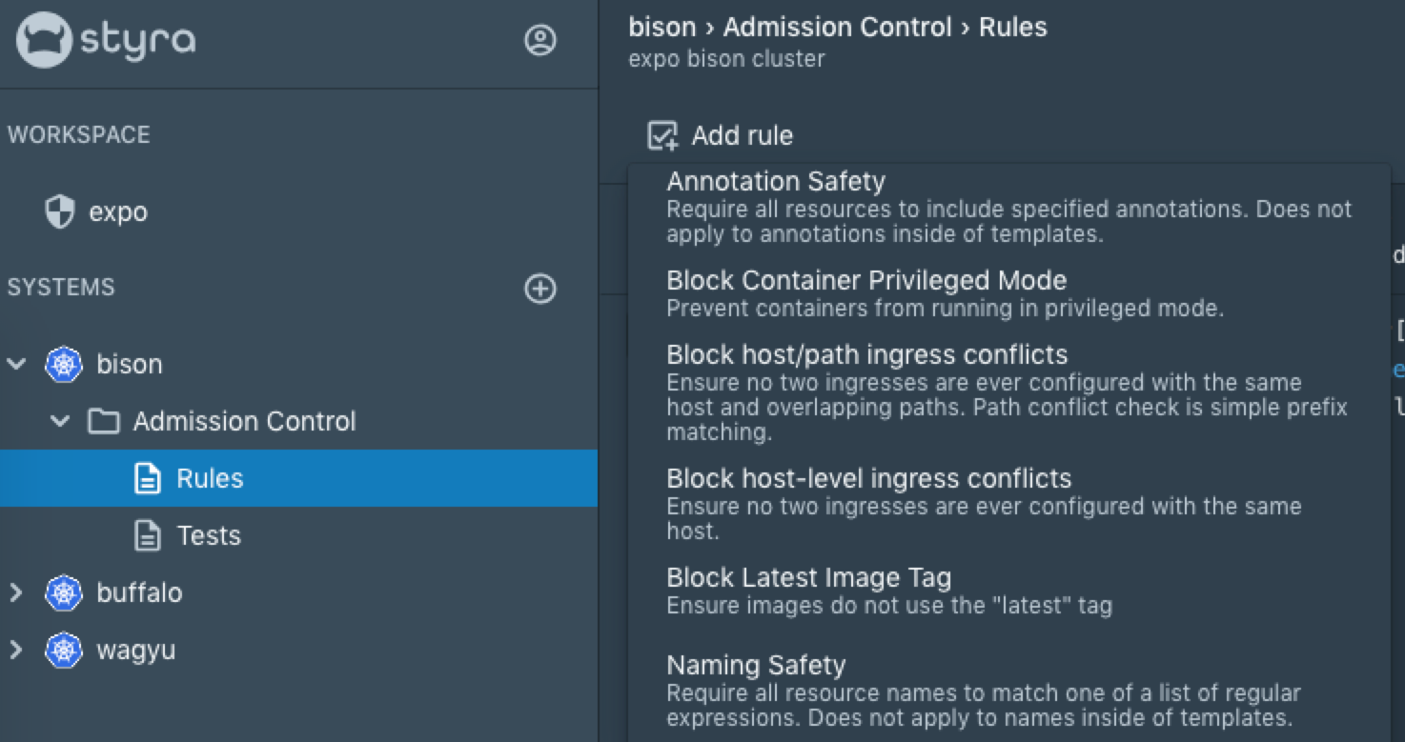Collapse the bison system tree

16,364
